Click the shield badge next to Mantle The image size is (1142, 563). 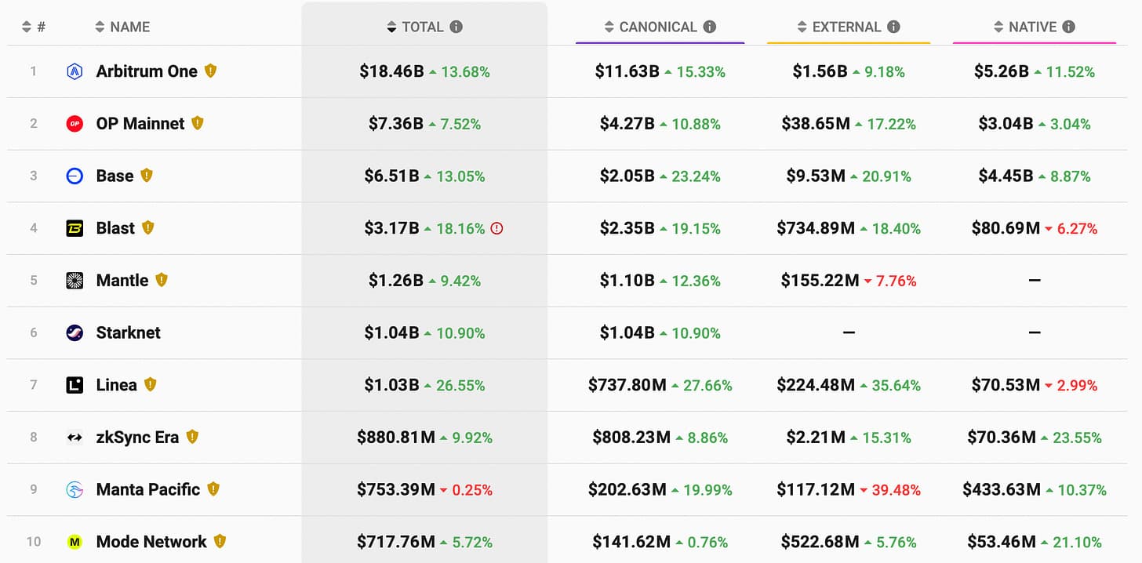tap(162, 280)
